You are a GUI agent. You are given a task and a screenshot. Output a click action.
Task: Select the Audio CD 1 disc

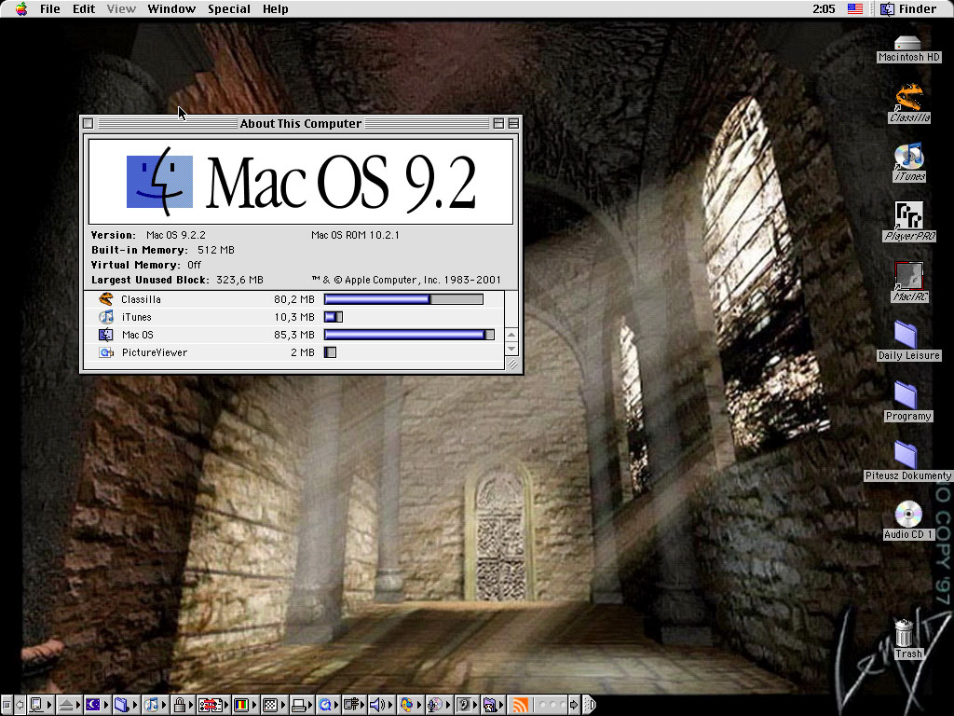pyautogui.click(x=908, y=520)
